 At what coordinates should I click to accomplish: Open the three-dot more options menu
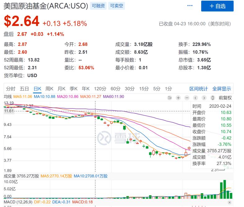click(x=190, y=6)
